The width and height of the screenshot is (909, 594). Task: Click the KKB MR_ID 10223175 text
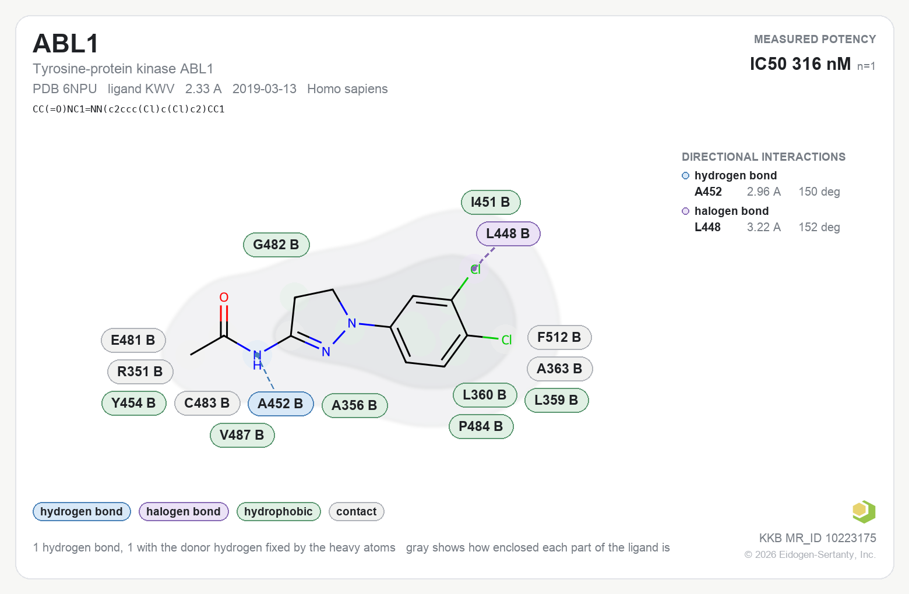click(x=818, y=538)
